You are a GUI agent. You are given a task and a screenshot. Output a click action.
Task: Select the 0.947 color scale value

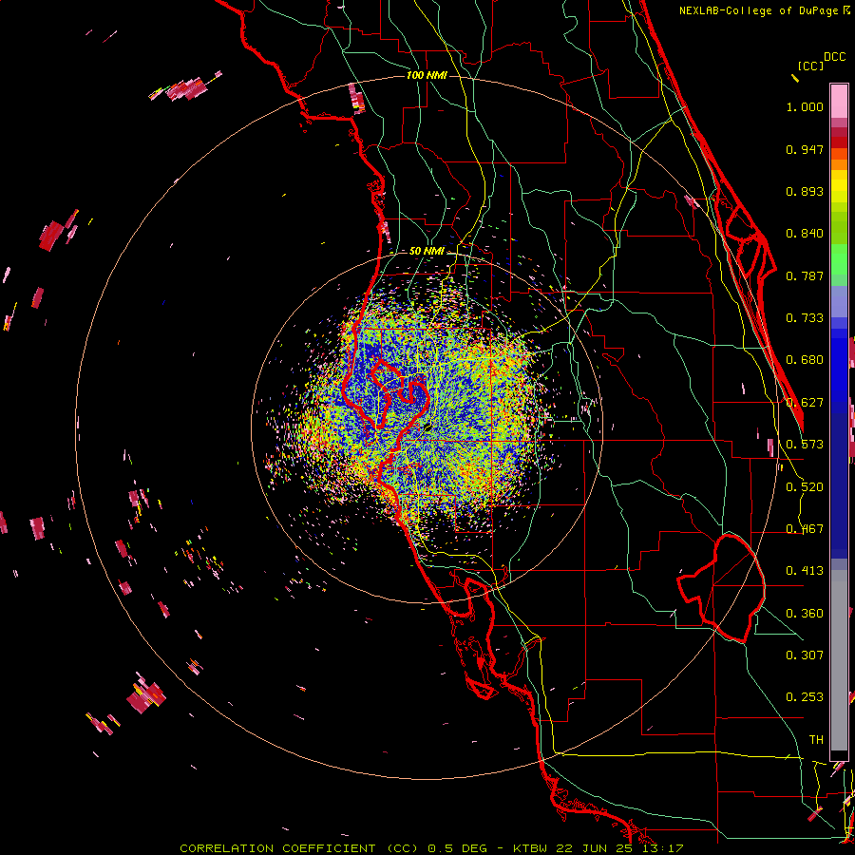click(805, 149)
